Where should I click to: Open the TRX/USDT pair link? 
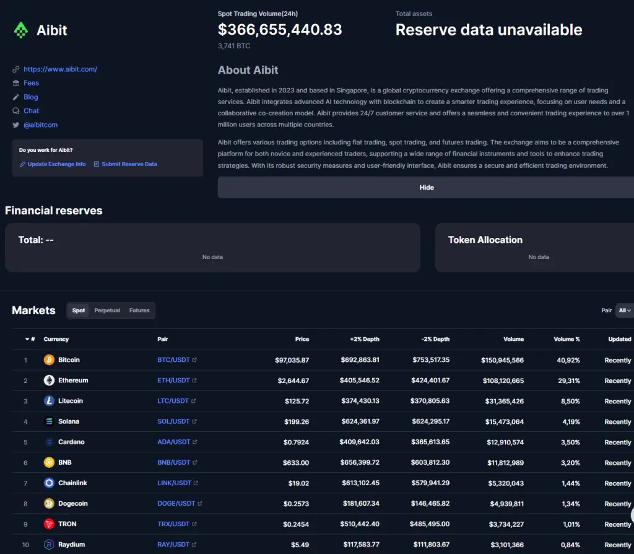click(x=173, y=524)
